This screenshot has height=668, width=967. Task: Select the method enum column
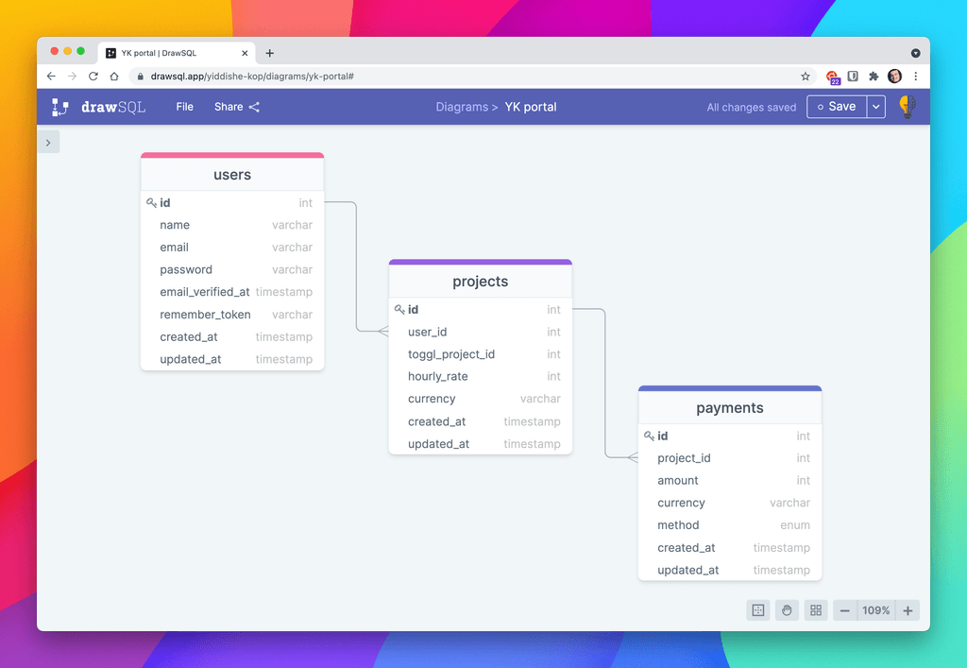pyautogui.click(x=730, y=525)
